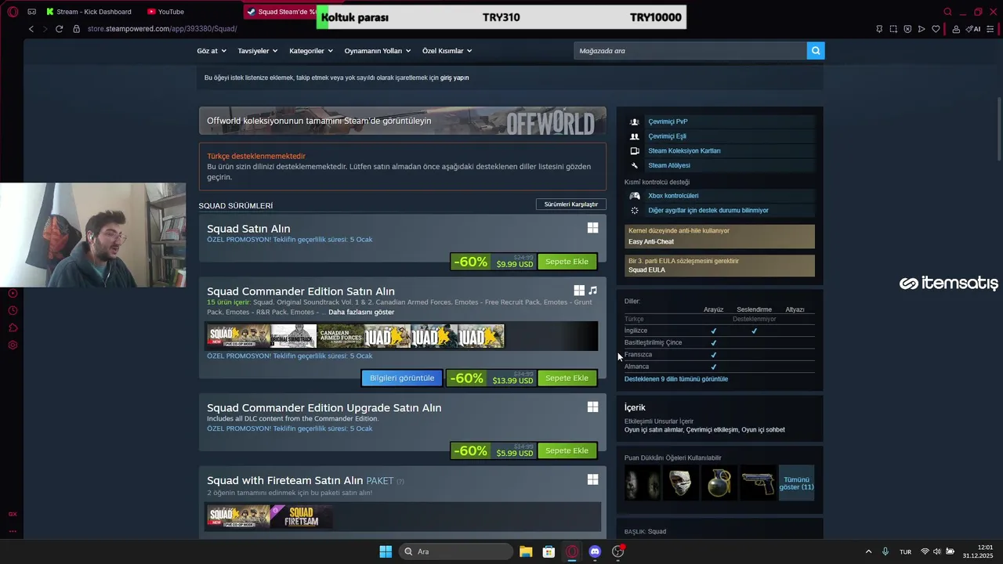Screen dimensions: 1003x564
Task: Click the microphone icon in system tray
Action: 885,551
